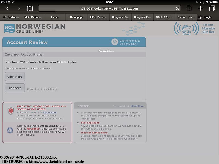Select the Danke - dre... tab
Viewport: 219px width, 164px height.
pos(186,17)
